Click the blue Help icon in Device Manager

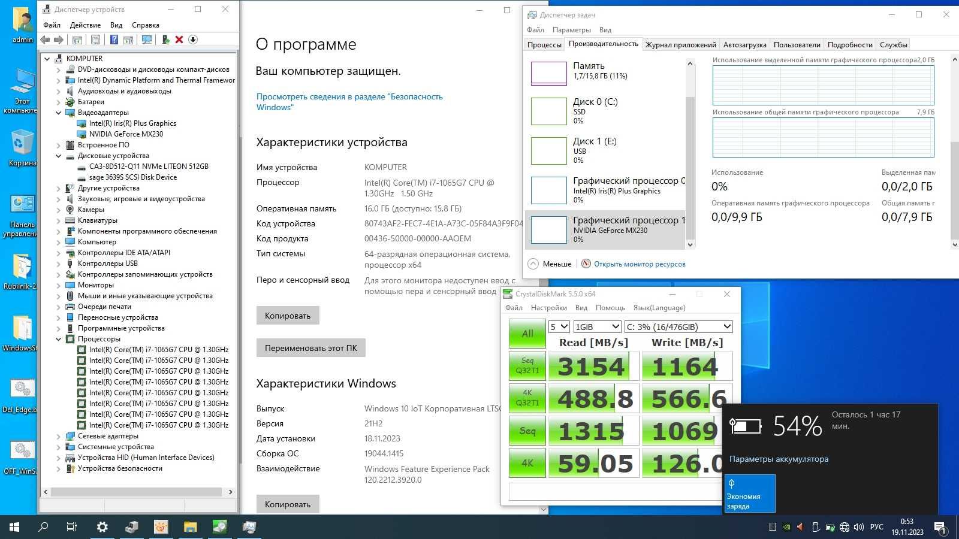pos(114,40)
